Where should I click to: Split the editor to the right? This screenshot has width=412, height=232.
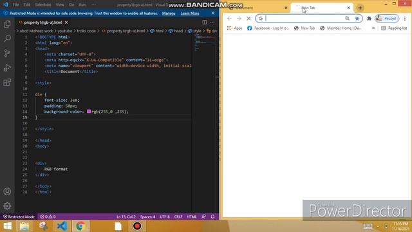205,23
